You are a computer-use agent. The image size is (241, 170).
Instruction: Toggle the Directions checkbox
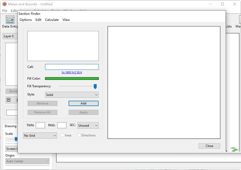[79, 136]
